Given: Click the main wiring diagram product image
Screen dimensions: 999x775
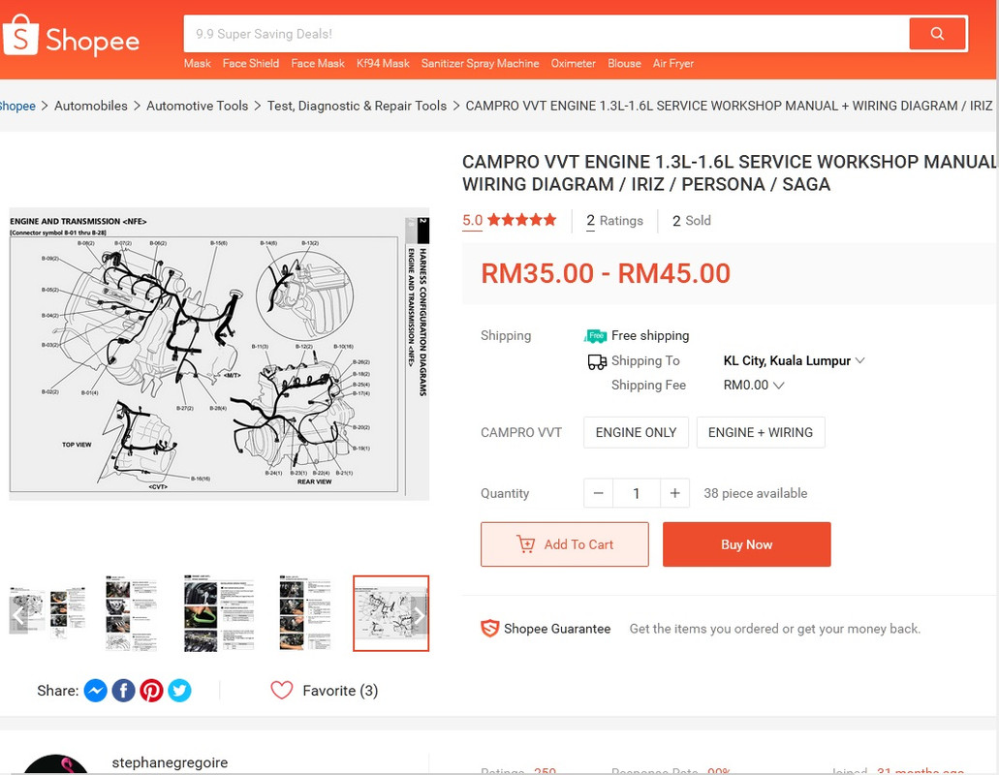Looking at the screenshot, I should click(x=219, y=354).
